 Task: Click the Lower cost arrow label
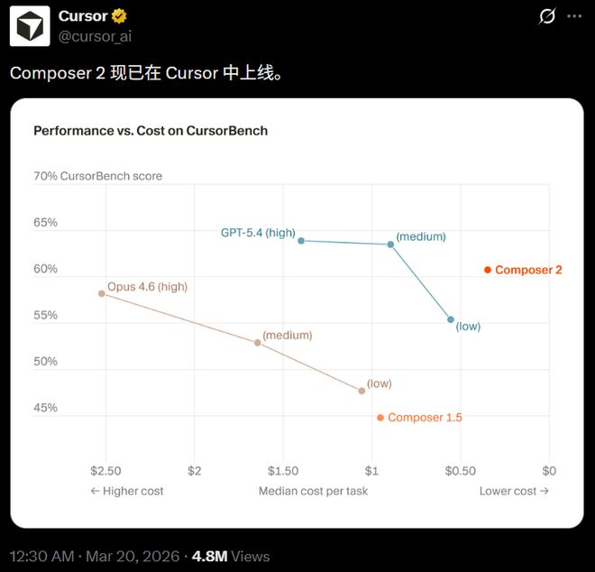[x=514, y=491]
